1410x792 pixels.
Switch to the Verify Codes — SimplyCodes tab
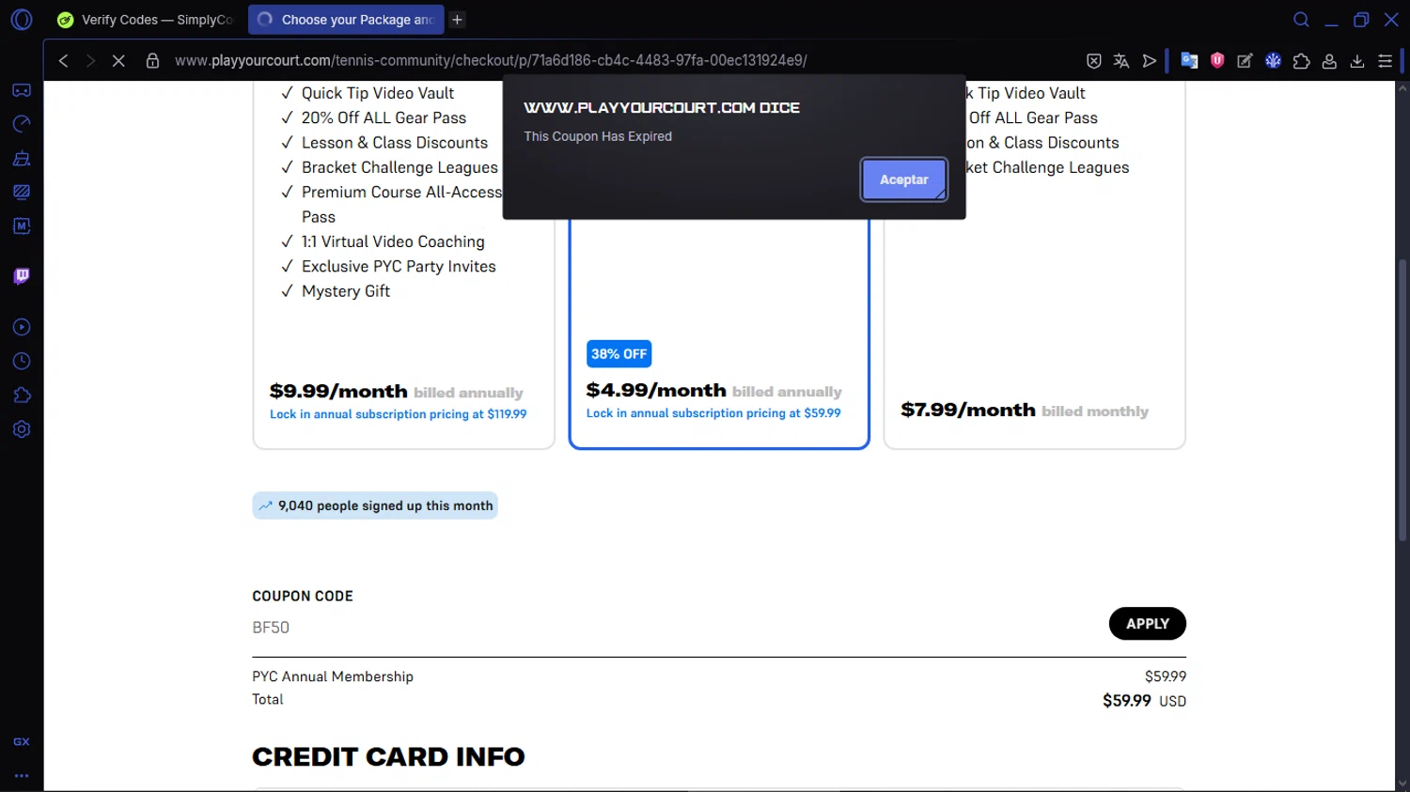tap(146, 20)
